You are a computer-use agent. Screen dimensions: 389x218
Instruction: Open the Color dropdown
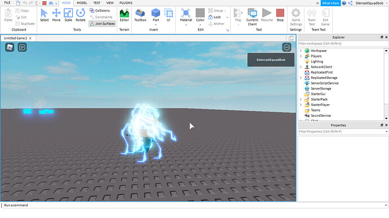point(200,25)
